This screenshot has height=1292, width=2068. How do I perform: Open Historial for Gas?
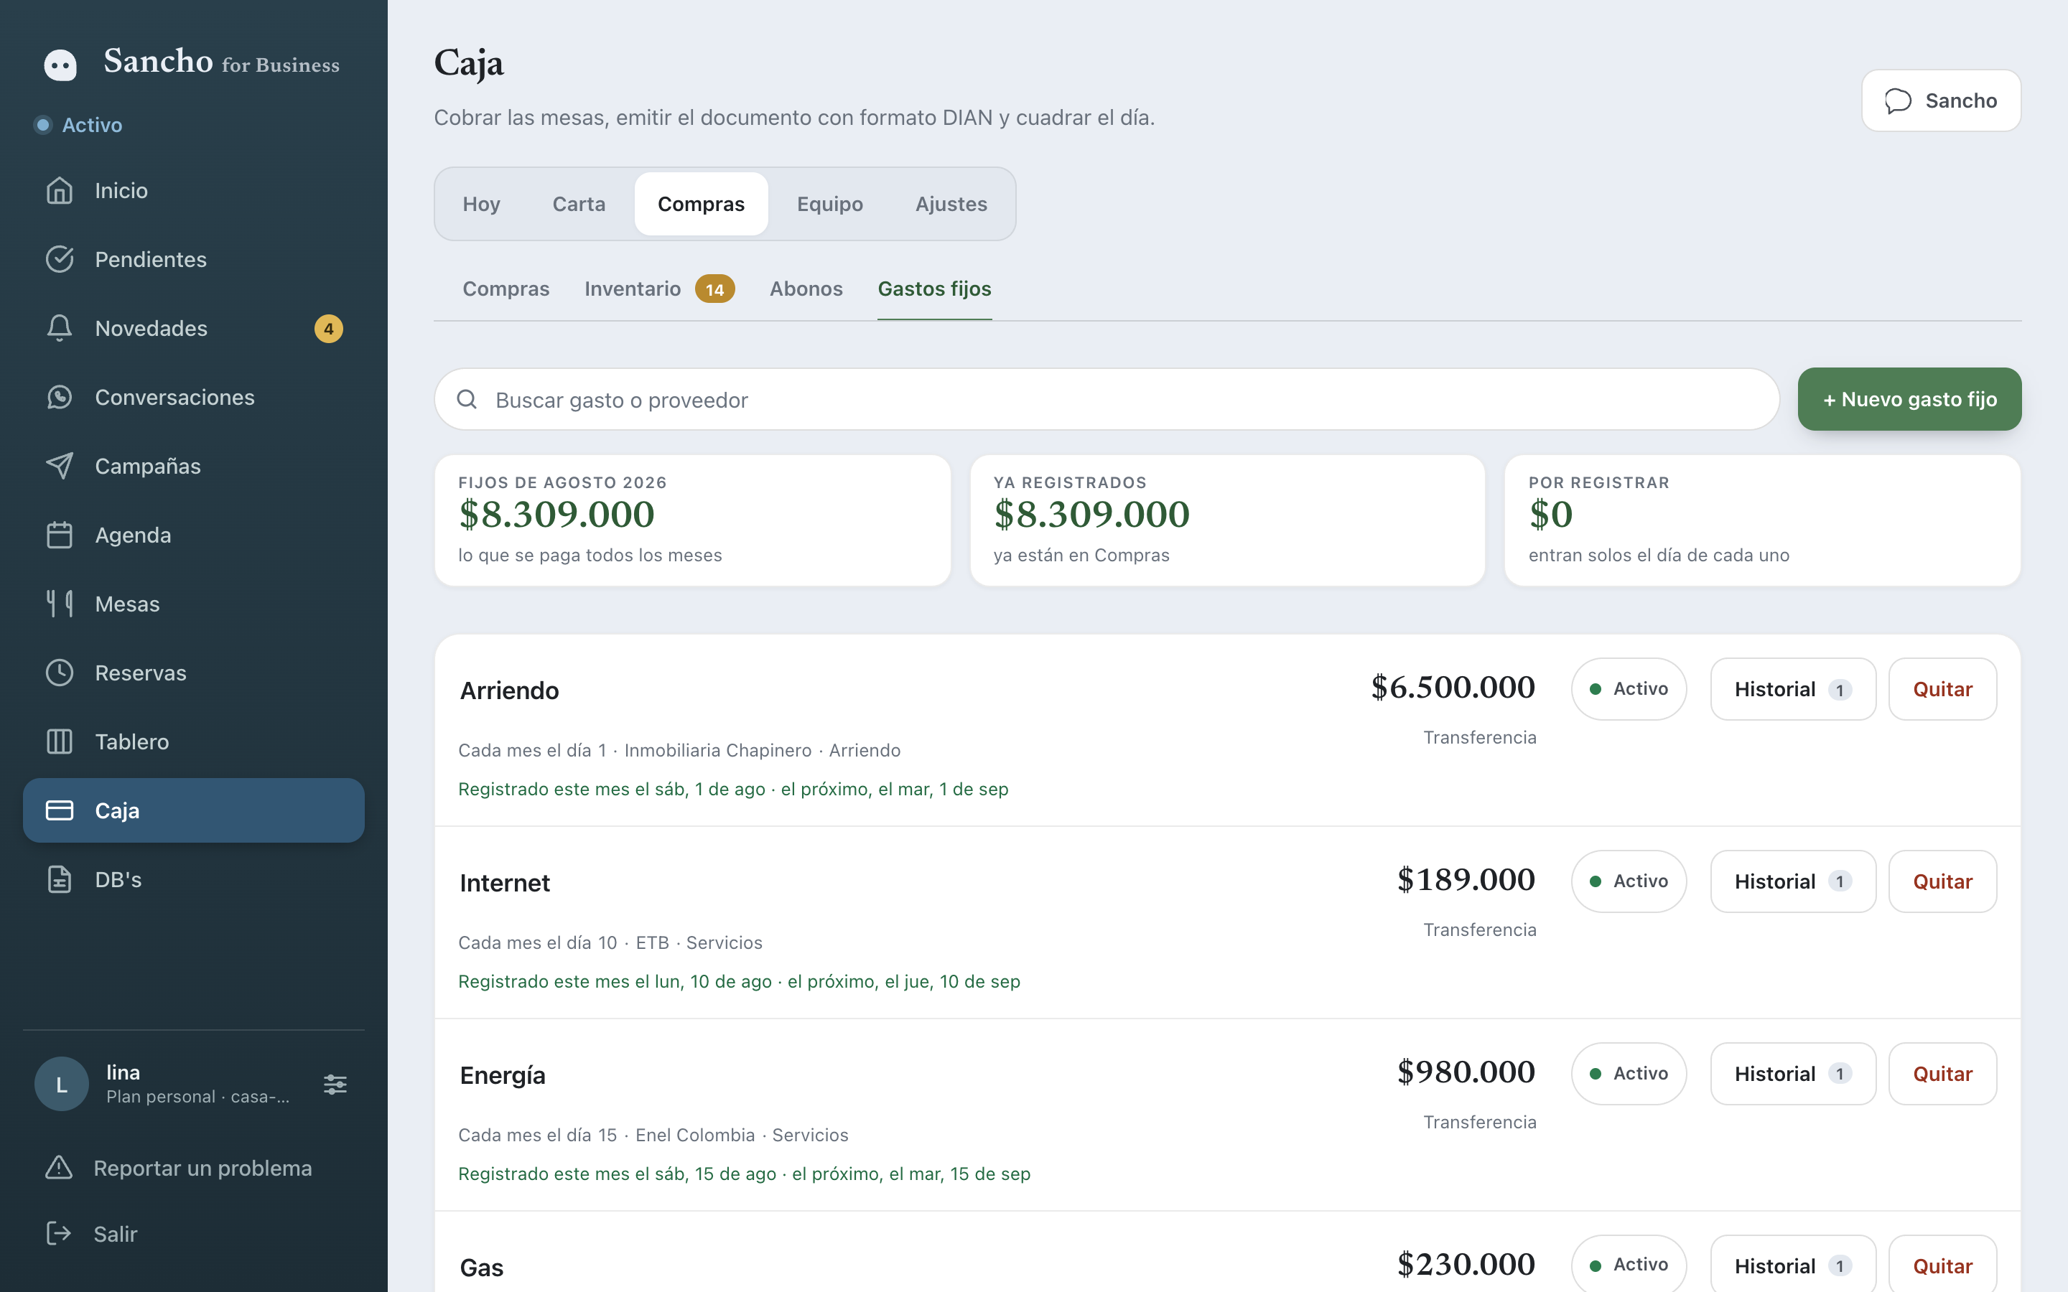point(1793,1265)
